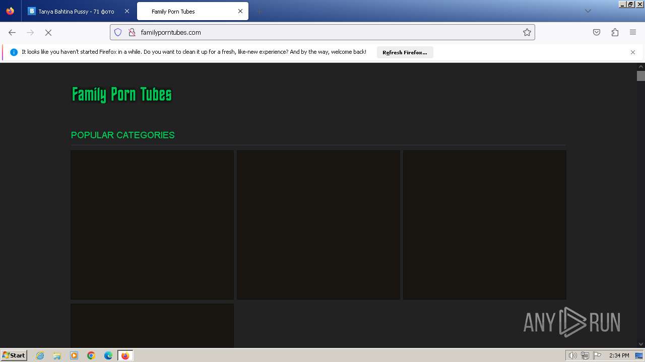645x362 pixels.
Task: Select the Family Porn Tubes tab
Action: click(192, 11)
